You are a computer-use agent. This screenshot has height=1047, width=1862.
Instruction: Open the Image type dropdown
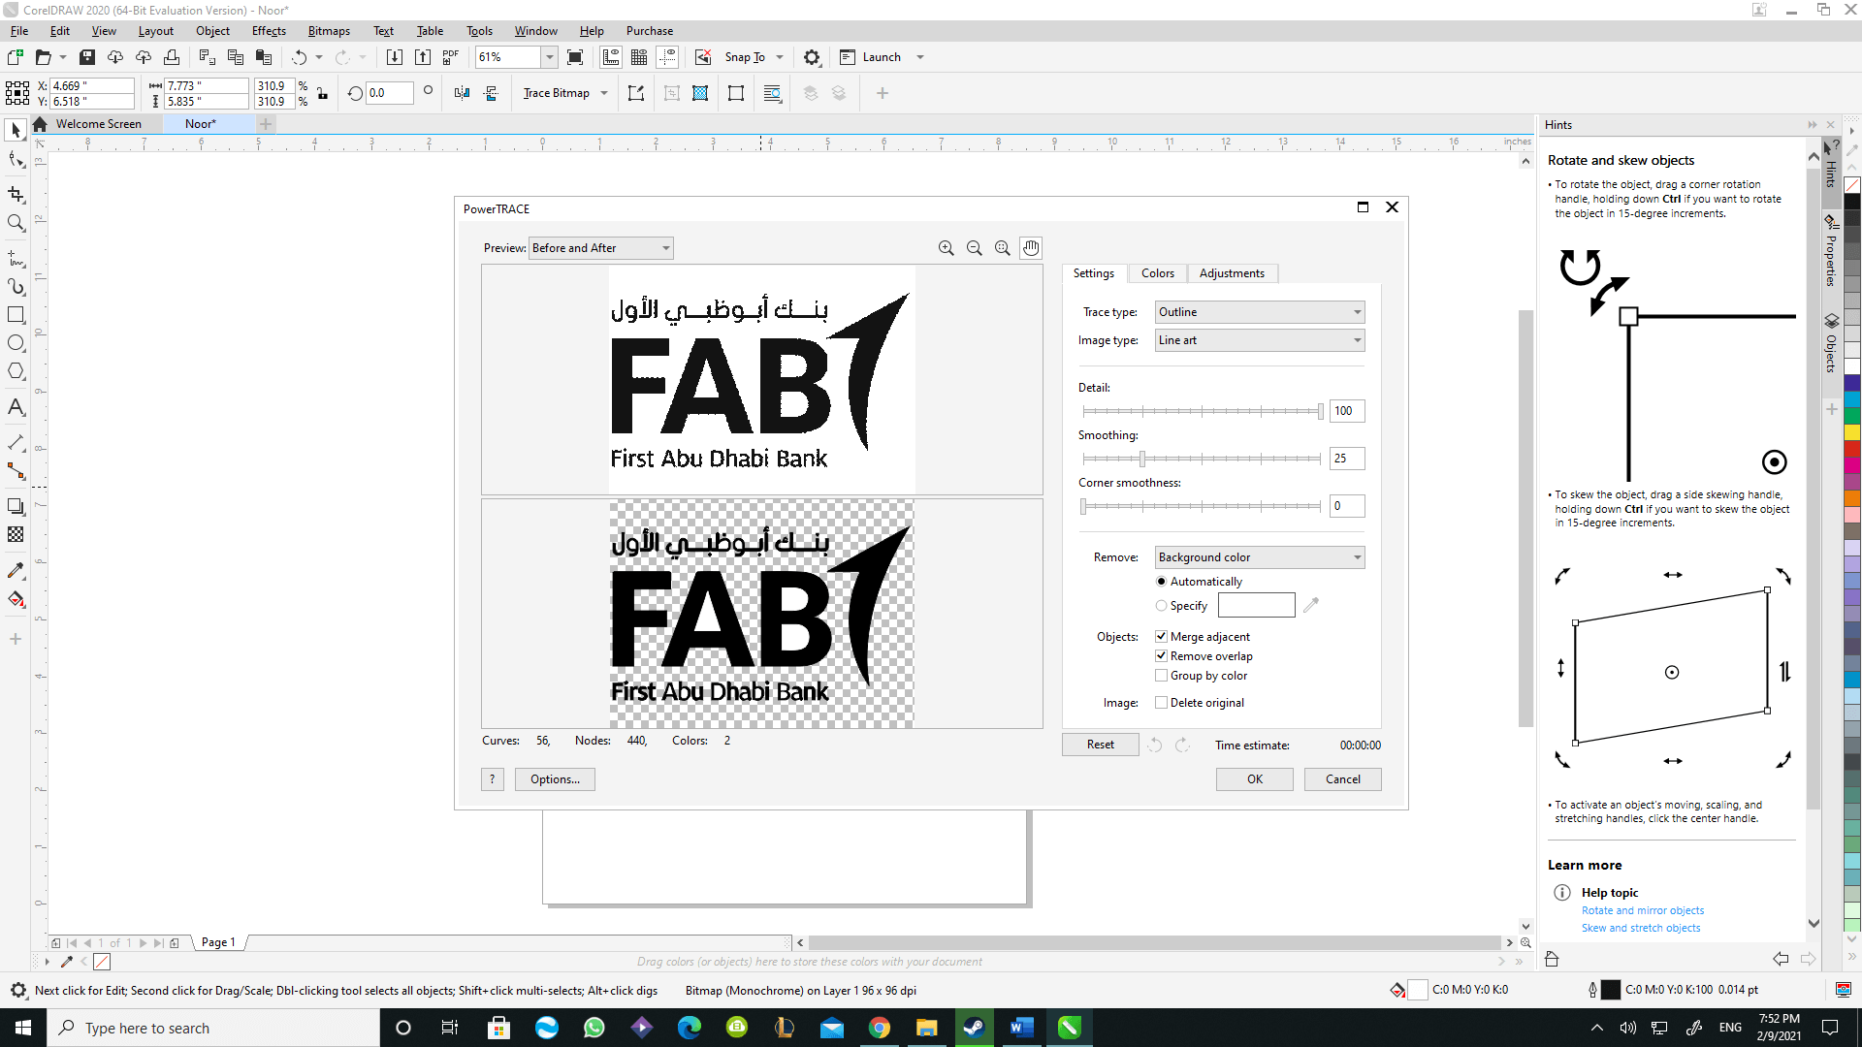click(x=1260, y=340)
